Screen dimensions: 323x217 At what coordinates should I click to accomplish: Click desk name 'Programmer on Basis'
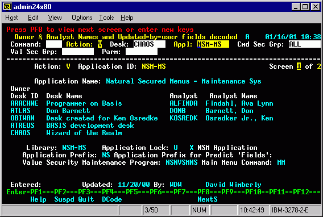tap(84, 103)
